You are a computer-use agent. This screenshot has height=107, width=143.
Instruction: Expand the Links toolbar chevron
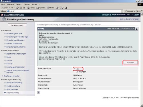pos(142,11)
